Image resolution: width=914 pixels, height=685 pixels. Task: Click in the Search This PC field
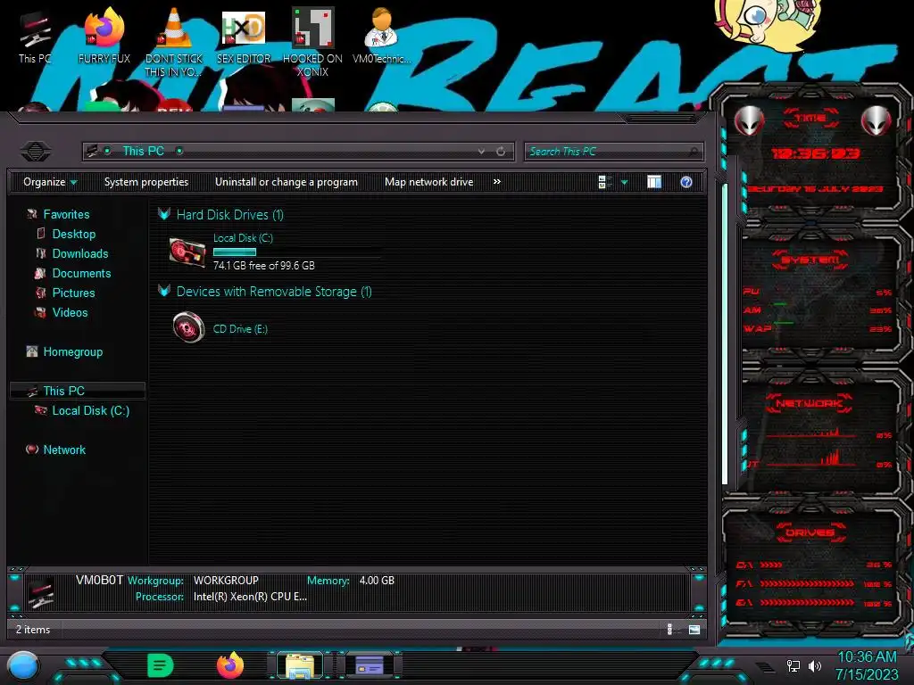(614, 152)
